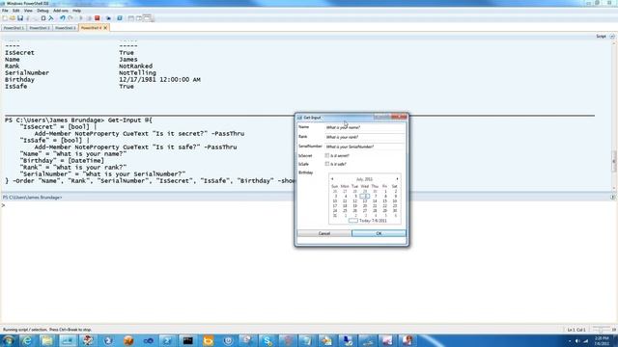Click the Rank input field in Get Input

(x=365, y=137)
